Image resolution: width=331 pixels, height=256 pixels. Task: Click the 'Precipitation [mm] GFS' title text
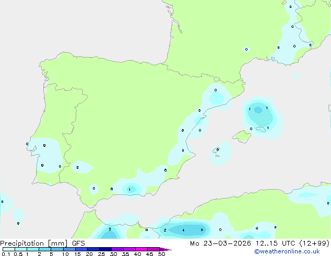click(x=42, y=243)
